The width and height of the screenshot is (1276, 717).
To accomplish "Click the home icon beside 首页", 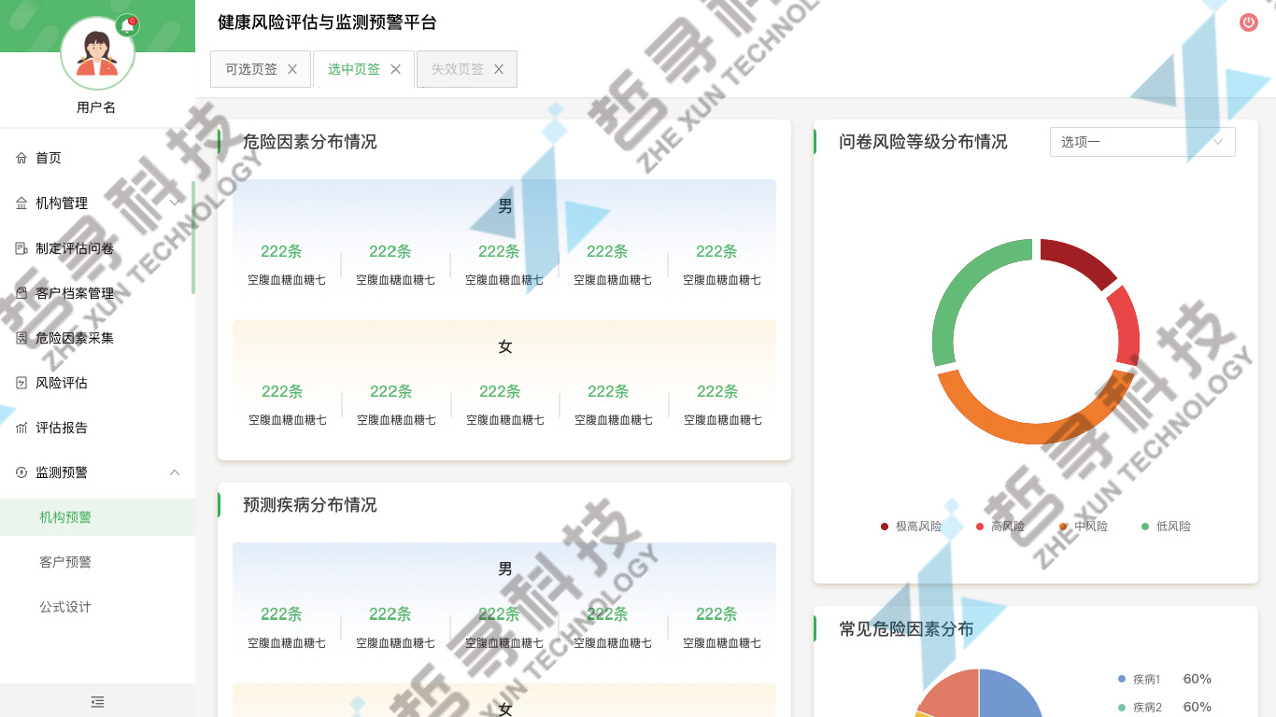I will [21, 158].
